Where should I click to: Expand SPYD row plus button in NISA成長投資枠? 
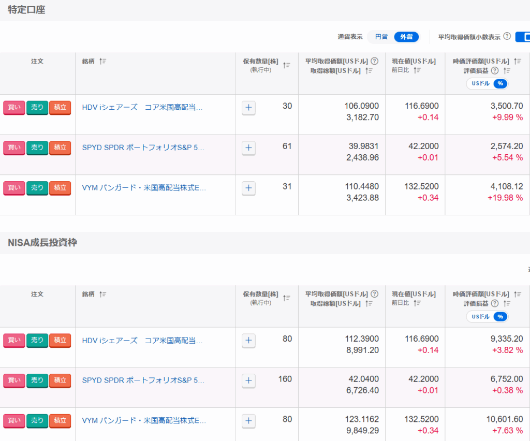click(x=248, y=381)
